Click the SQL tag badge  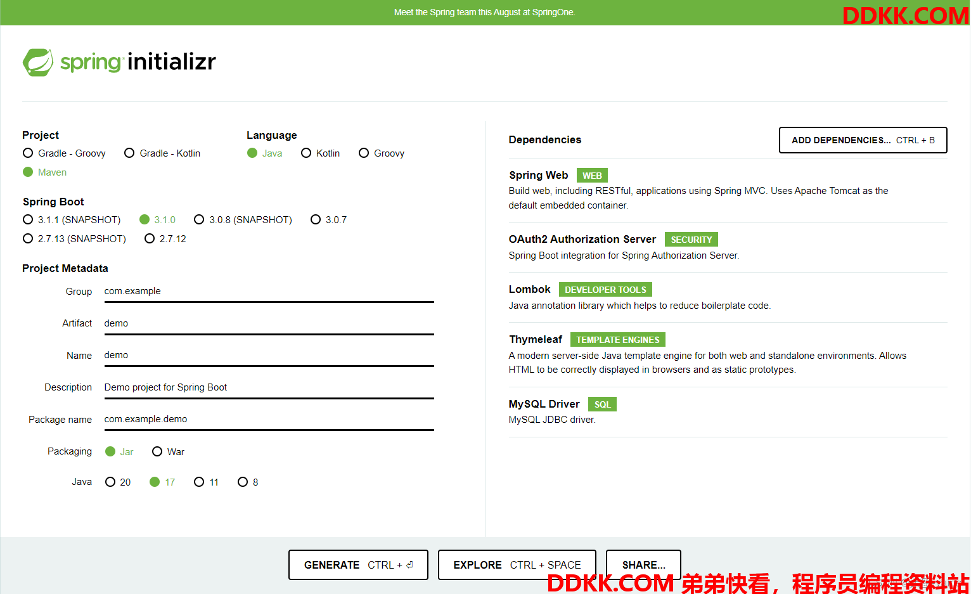[602, 404]
